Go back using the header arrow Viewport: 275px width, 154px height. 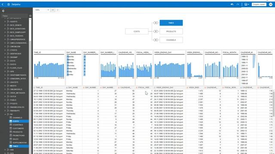point(3,4)
